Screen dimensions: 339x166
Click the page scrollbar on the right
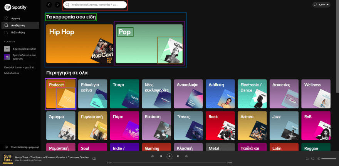pos(338,46)
